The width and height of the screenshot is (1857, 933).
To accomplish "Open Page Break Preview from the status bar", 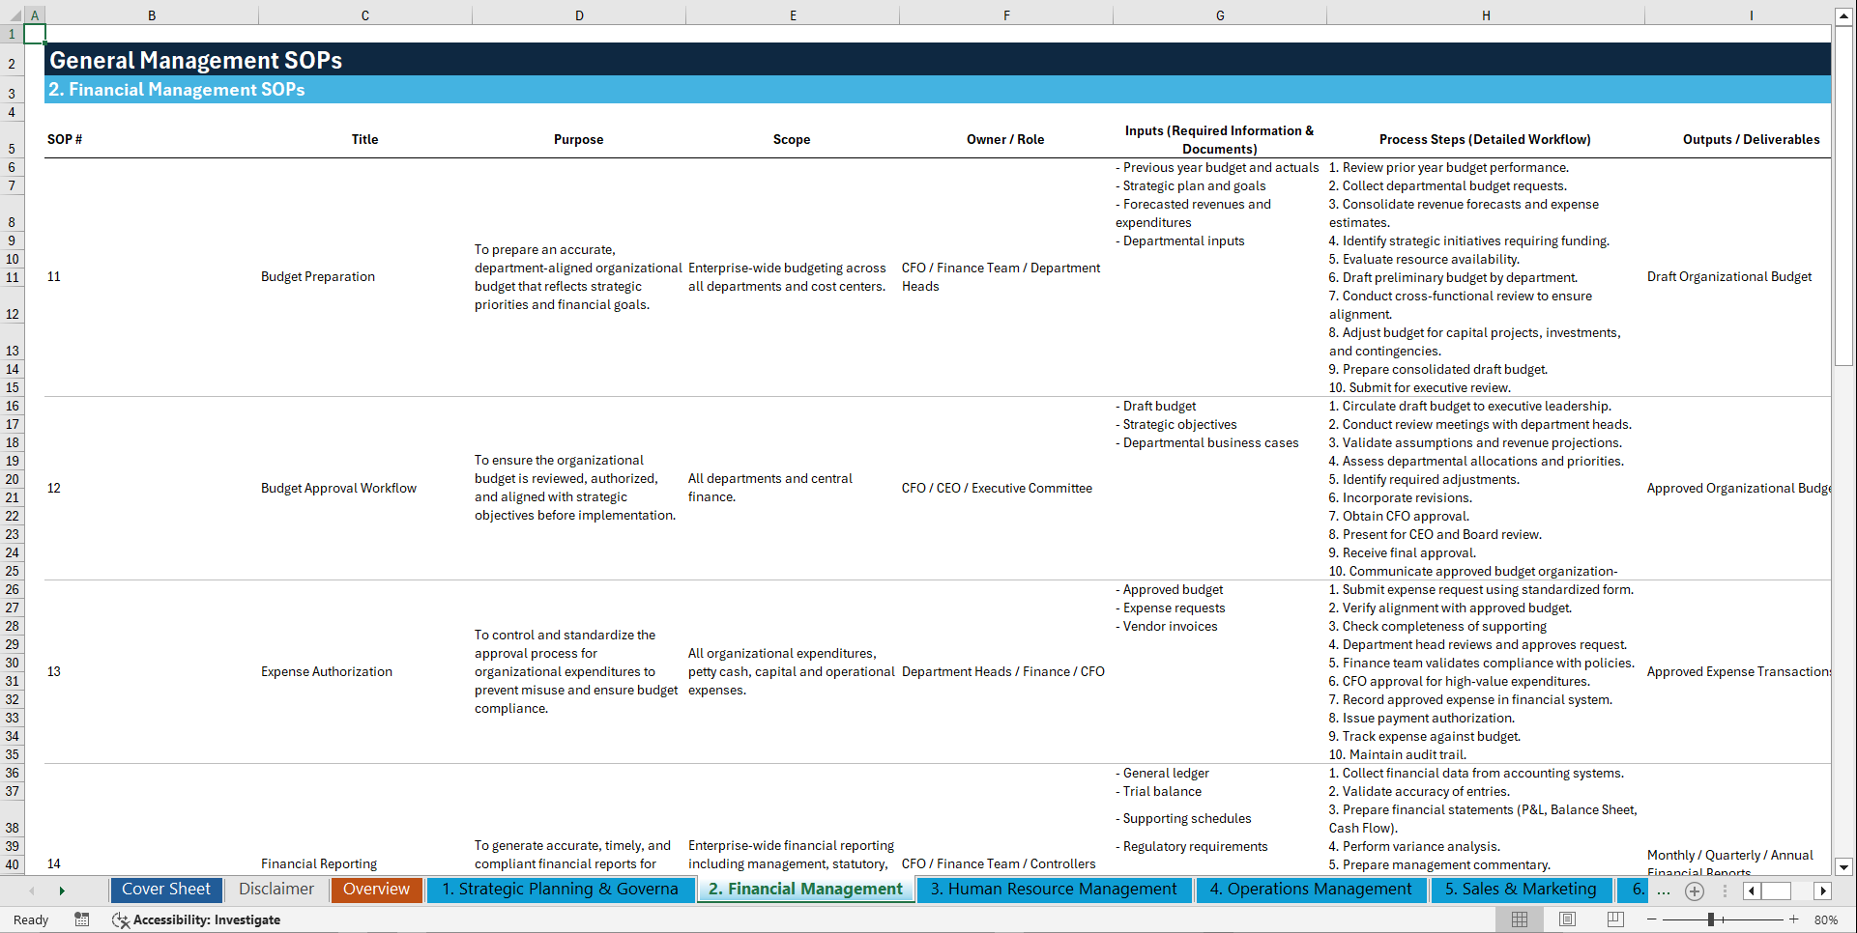I will pyautogui.click(x=1616, y=919).
